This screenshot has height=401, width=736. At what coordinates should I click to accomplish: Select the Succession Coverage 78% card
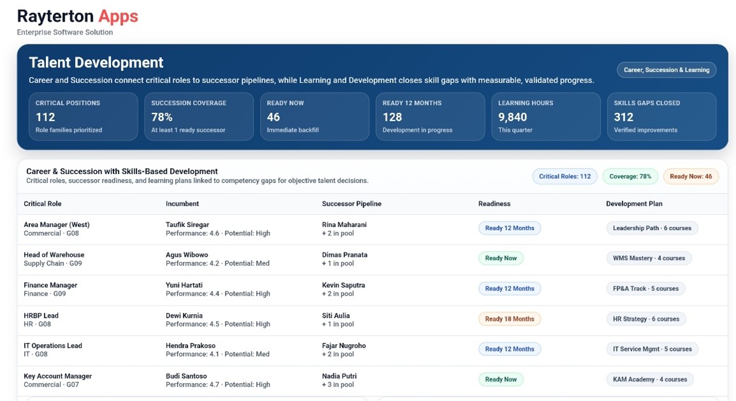click(x=199, y=117)
